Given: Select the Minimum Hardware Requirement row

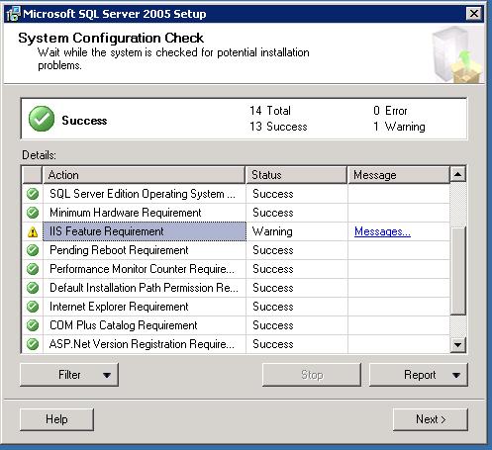Looking at the screenshot, I should (236, 213).
